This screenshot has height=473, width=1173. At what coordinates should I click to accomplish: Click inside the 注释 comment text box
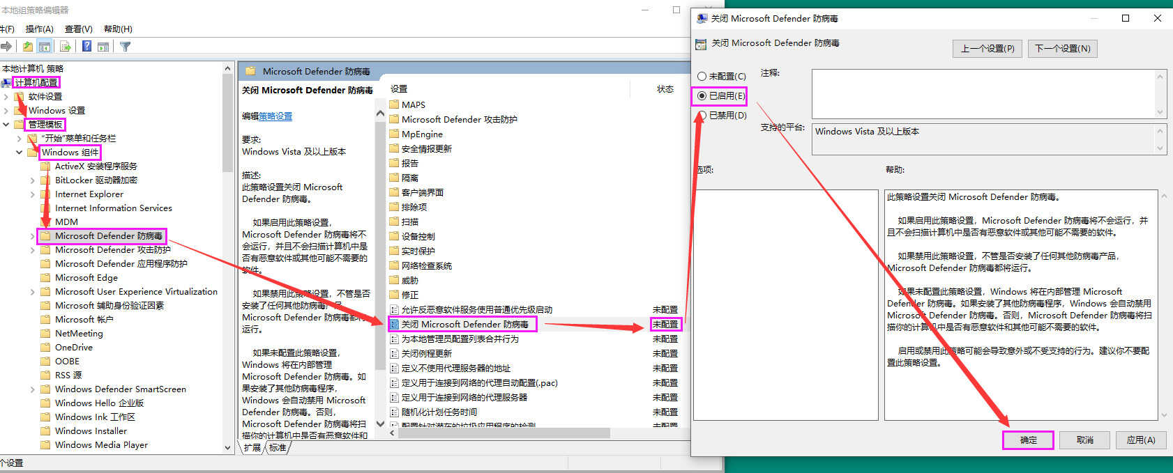983,93
